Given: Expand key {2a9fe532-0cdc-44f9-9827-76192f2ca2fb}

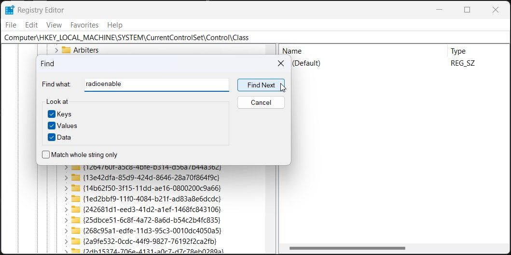Looking at the screenshot, I should tap(66, 241).
